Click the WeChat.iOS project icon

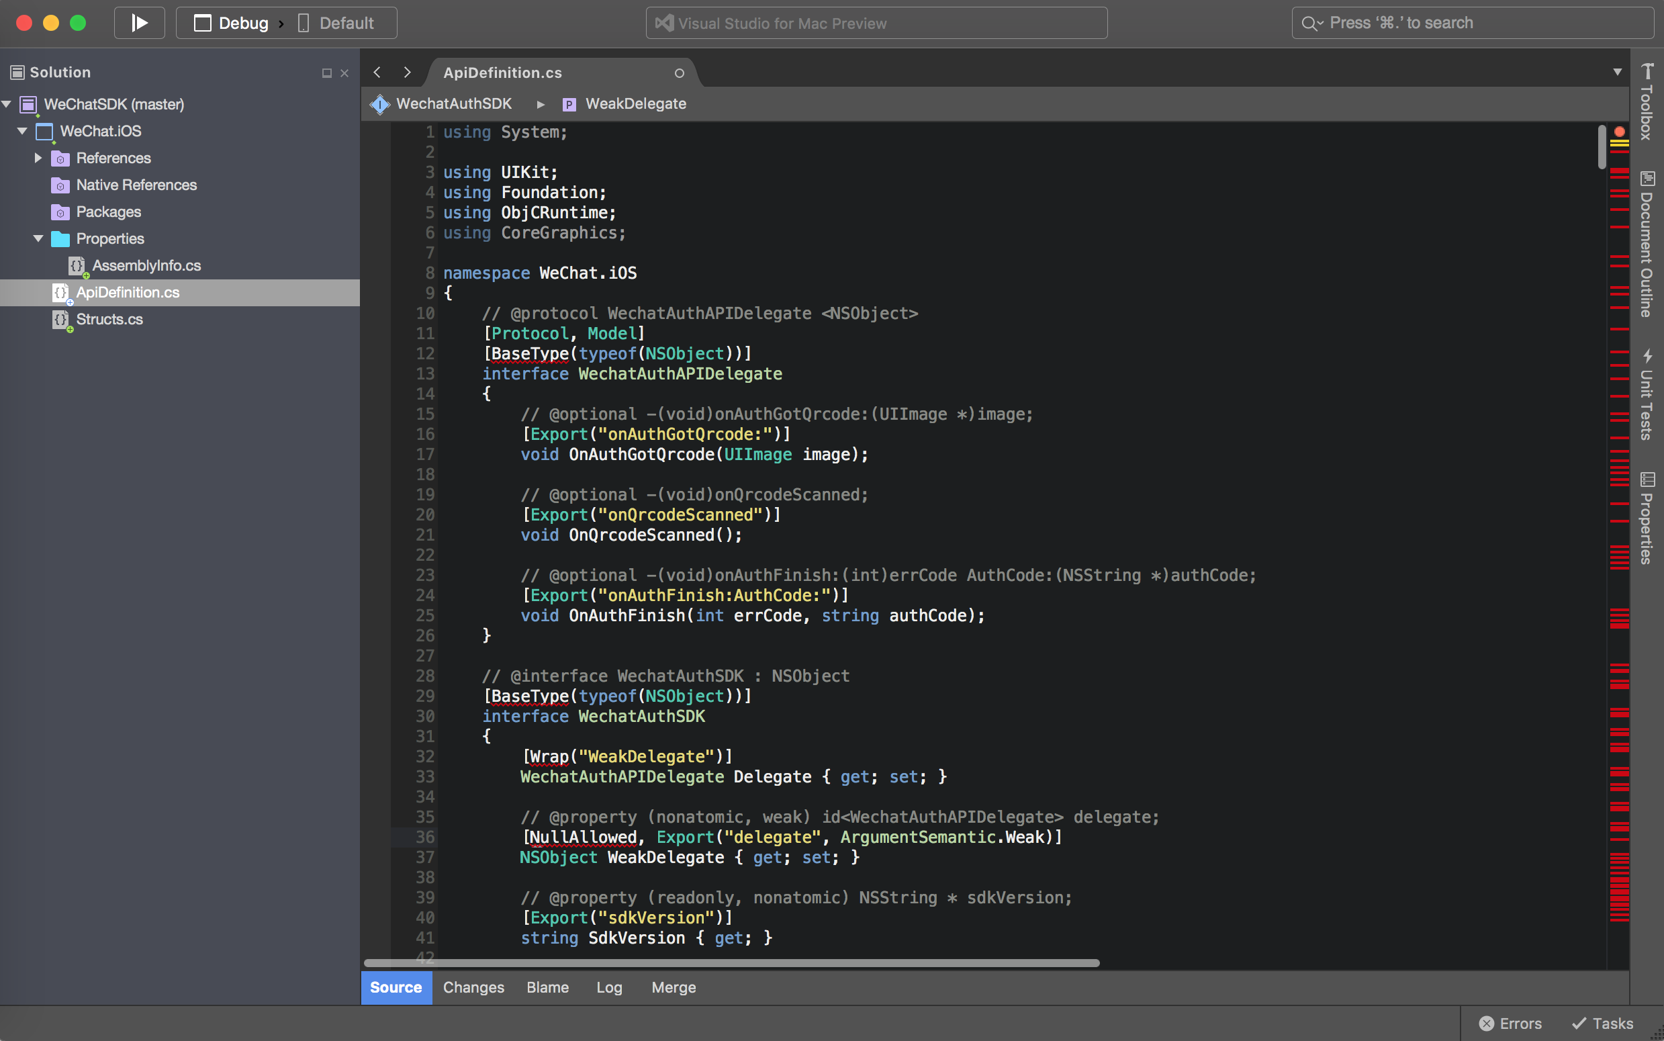click(45, 132)
